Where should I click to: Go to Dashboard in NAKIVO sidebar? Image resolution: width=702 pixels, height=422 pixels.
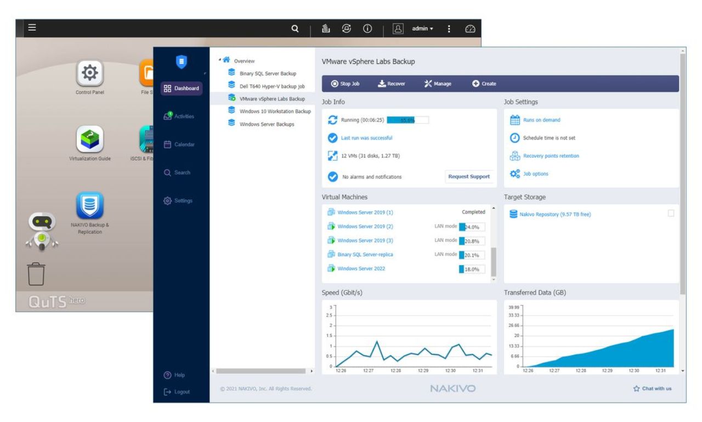(x=182, y=88)
